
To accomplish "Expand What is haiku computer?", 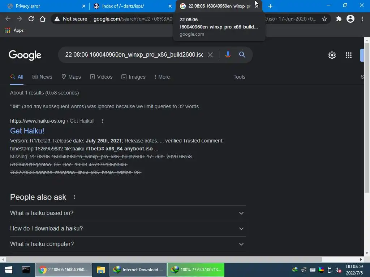I will point(128,244).
